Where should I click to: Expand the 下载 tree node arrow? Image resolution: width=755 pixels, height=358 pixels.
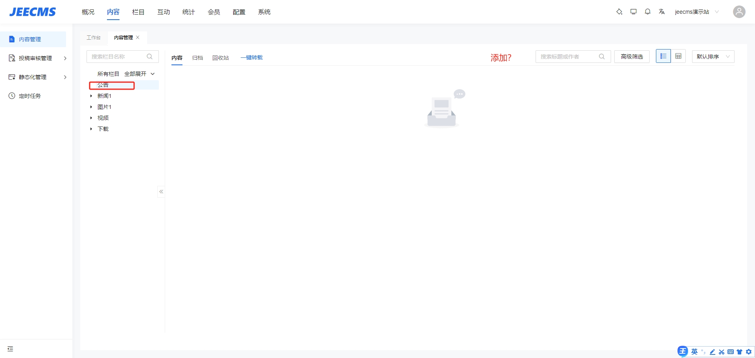point(91,129)
